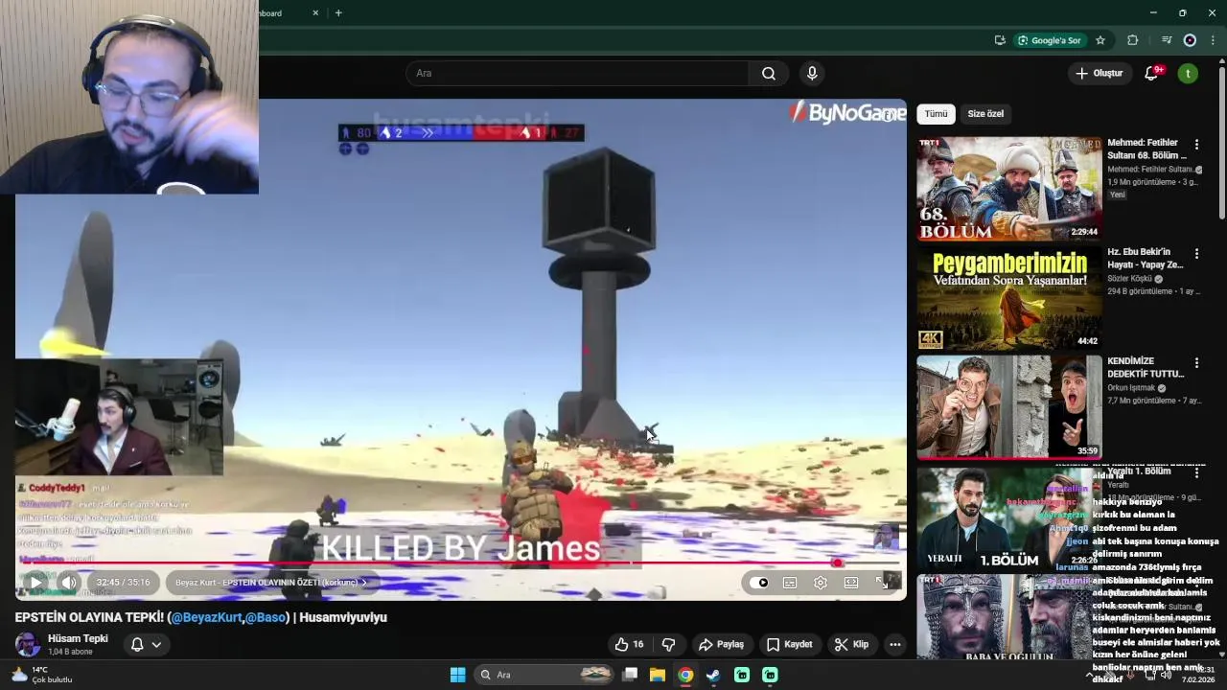Follow the @BeyazKurt mention link in the title

[x=206, y=617]
